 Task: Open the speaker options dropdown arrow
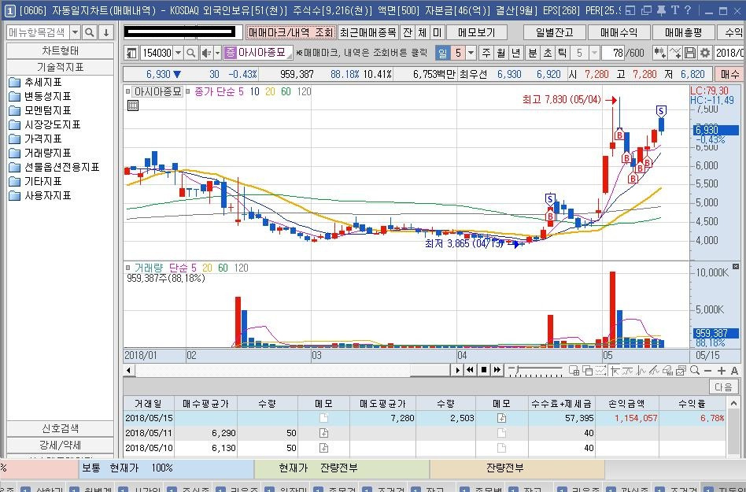click(x=217, y=53)
